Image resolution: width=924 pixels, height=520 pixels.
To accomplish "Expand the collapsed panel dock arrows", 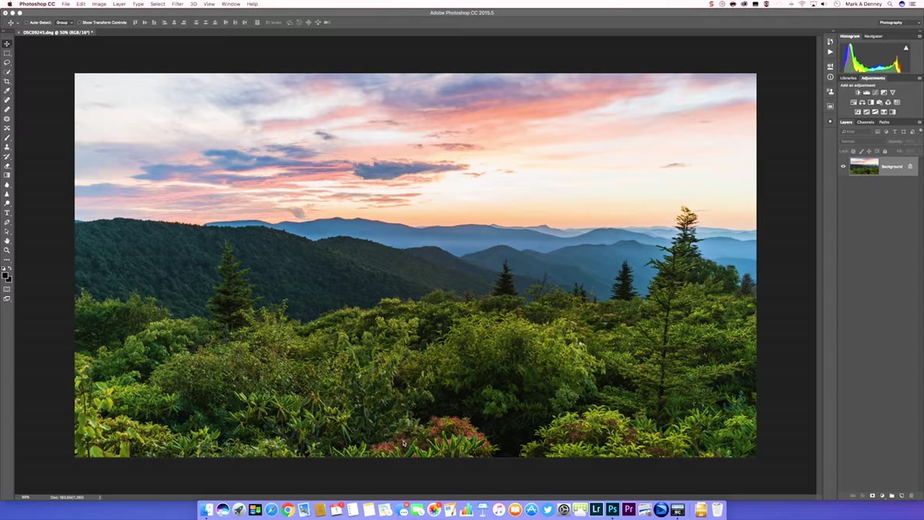I will coord(833,31).
